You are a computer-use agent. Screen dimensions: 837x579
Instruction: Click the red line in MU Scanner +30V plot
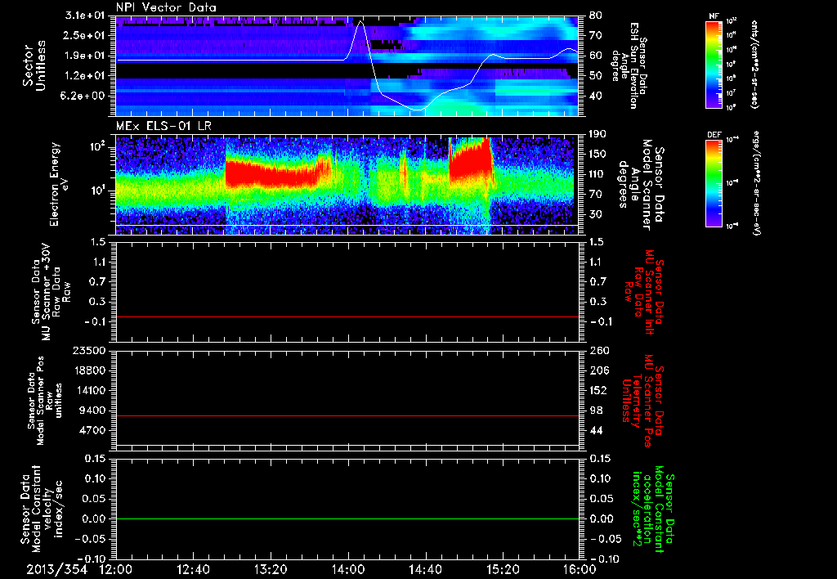[x=347, y=316]
